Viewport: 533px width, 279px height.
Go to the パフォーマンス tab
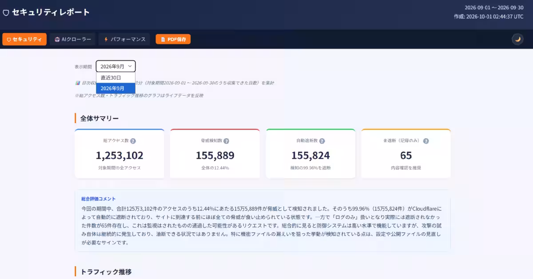[x=124, y=39]
